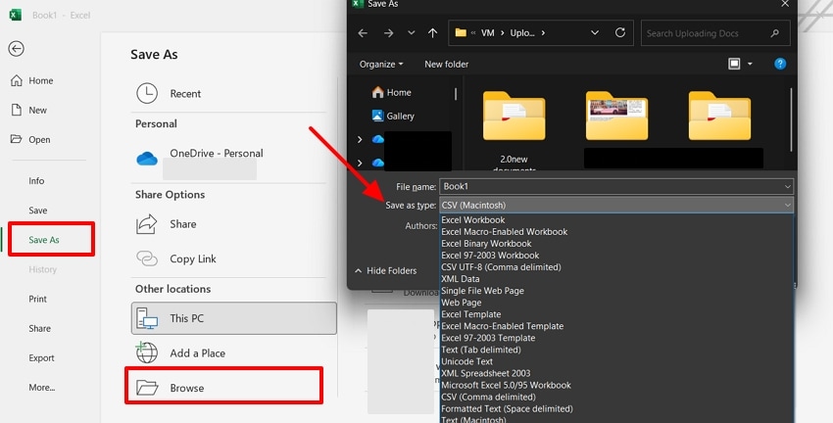Expand the address bar path dropdown
Image resolution: width=833 pixels, height=423 pixels.
coord(595,33)
